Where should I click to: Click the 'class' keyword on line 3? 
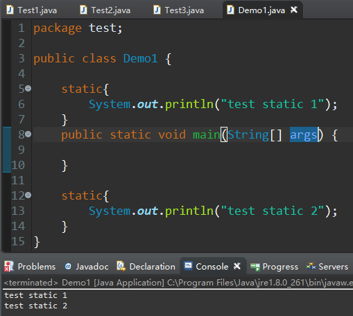[x=99, y=58]
